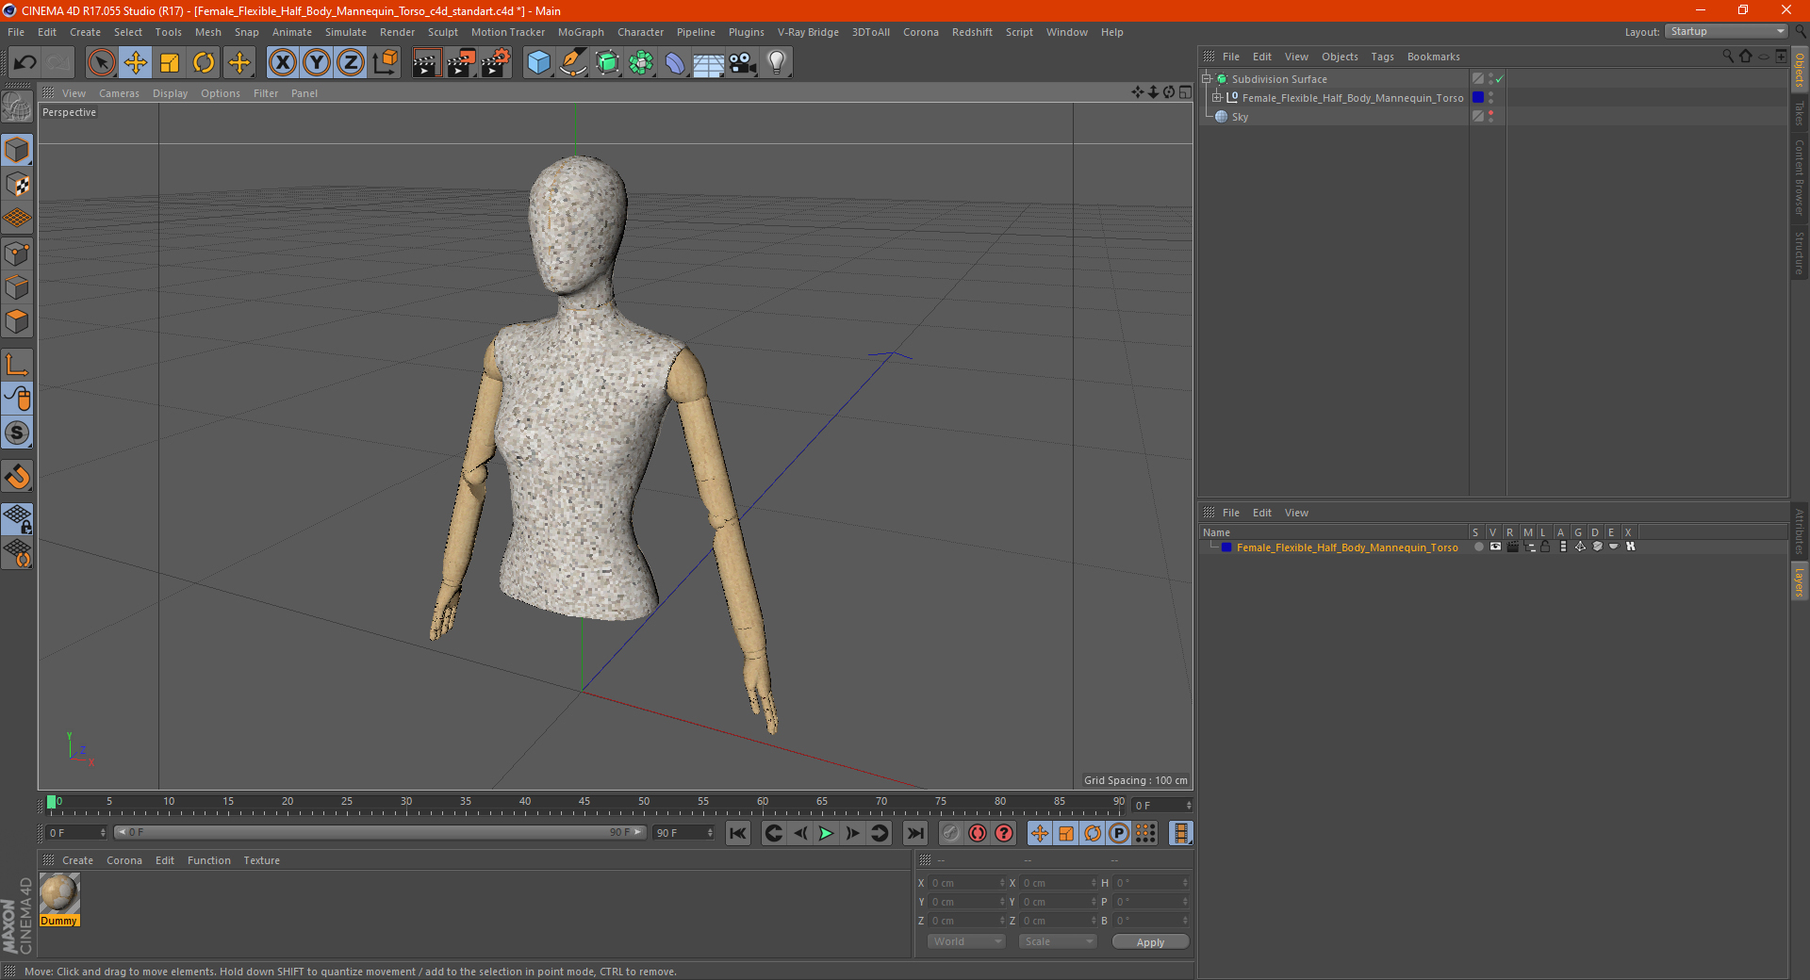The height and width of the screenshot is (980, 1810).
Task: Click the timeline preview range slider
Action: pos(380,832)
